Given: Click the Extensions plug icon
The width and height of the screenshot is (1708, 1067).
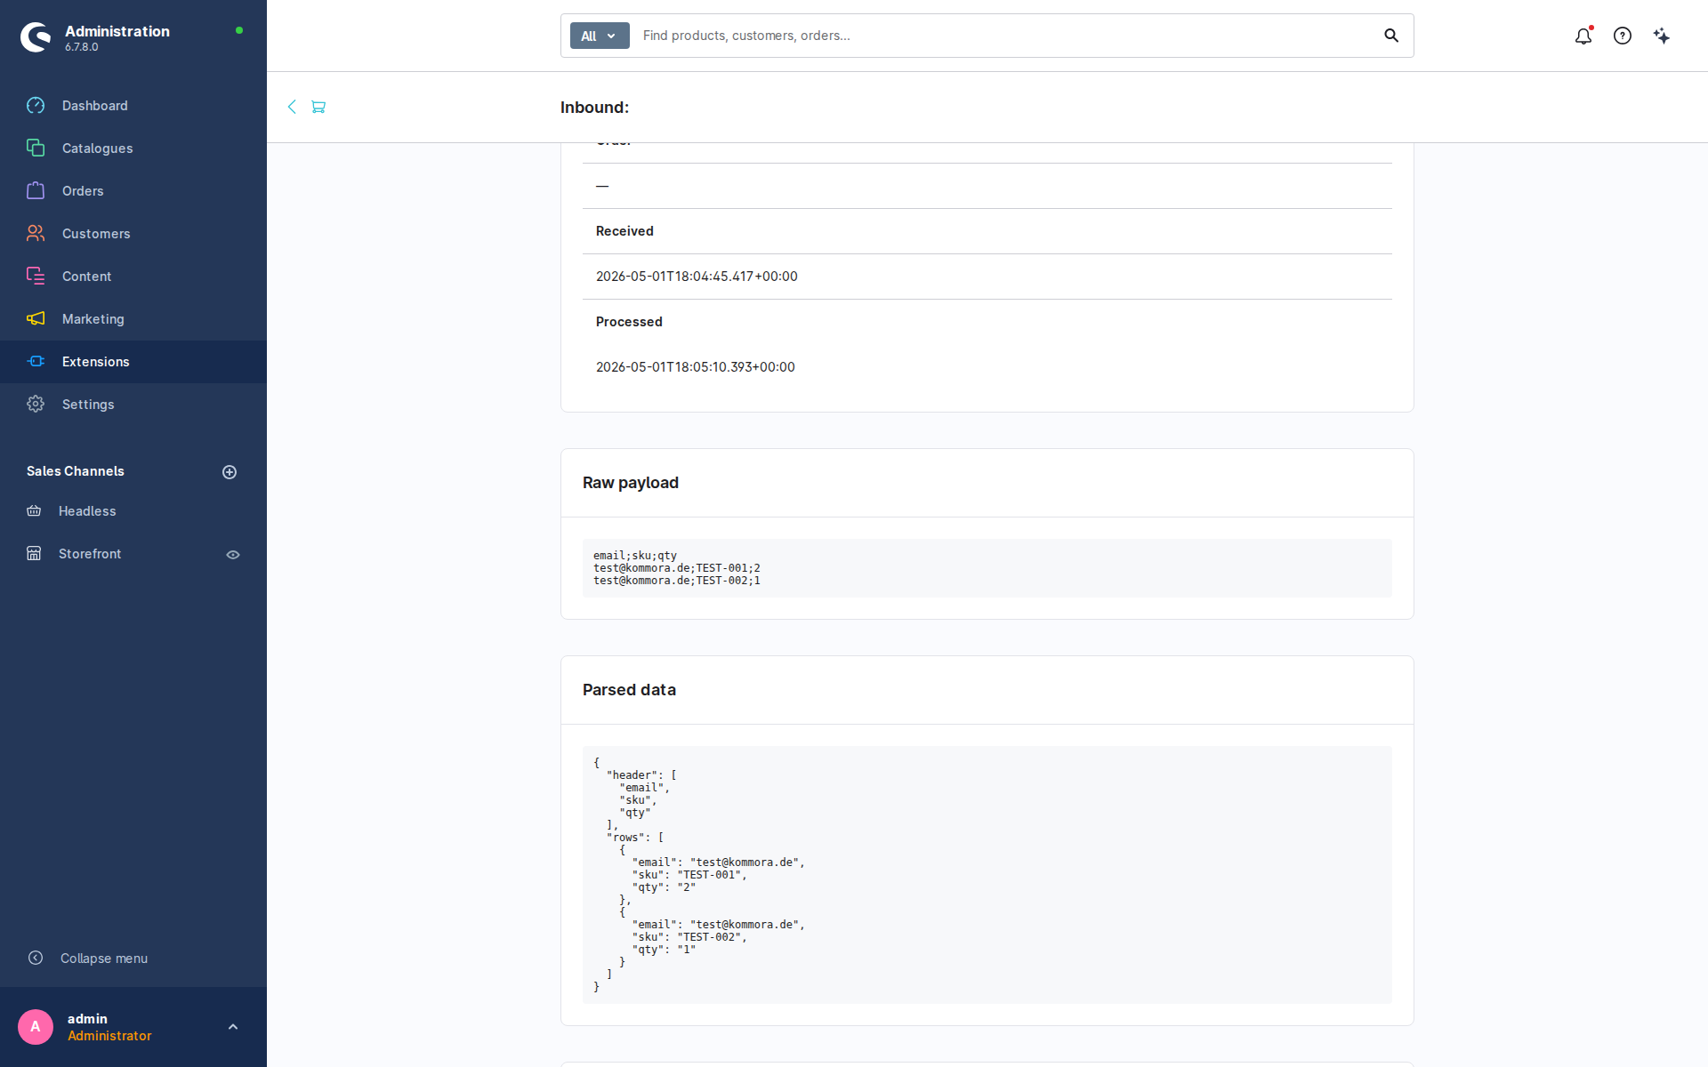Looking at the screenshot, I should click(x=36, y=362).
